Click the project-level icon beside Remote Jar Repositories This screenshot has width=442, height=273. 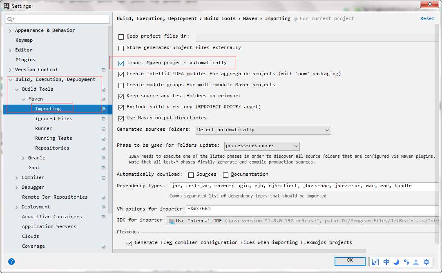pos(103,197)
